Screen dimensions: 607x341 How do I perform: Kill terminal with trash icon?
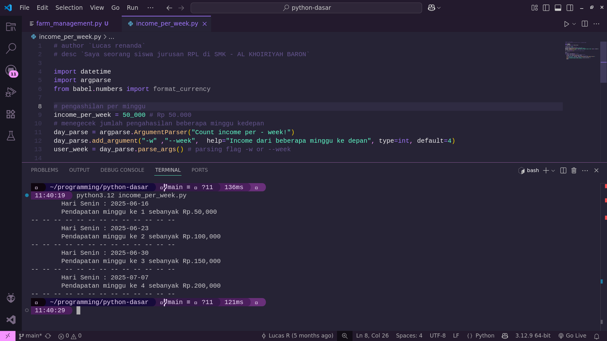[574, 170]
